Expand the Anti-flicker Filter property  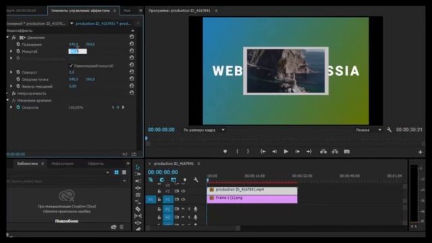click(11, 86)
